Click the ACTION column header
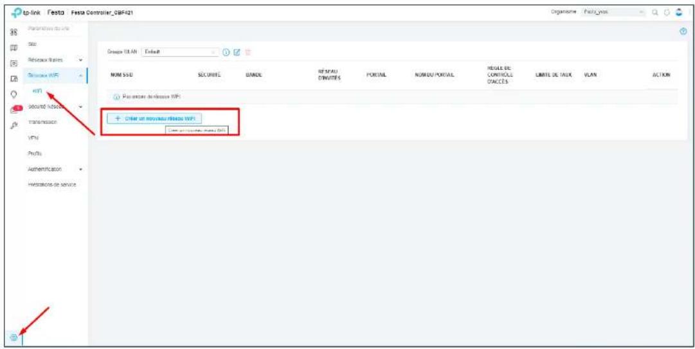Viewport: 695px width, 349px height. pyautogui.click(x=661, y=75)
